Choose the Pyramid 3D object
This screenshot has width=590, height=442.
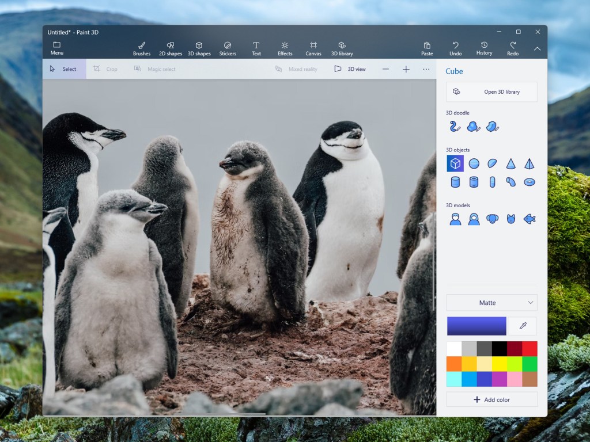pos(529,164)
